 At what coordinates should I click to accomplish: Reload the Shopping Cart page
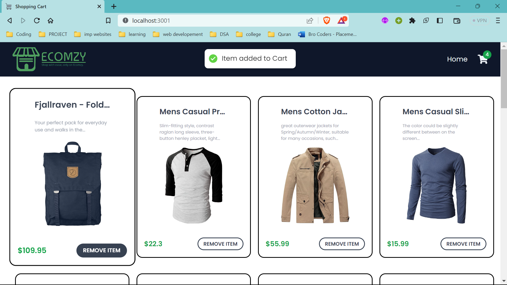tap(37, 20)
